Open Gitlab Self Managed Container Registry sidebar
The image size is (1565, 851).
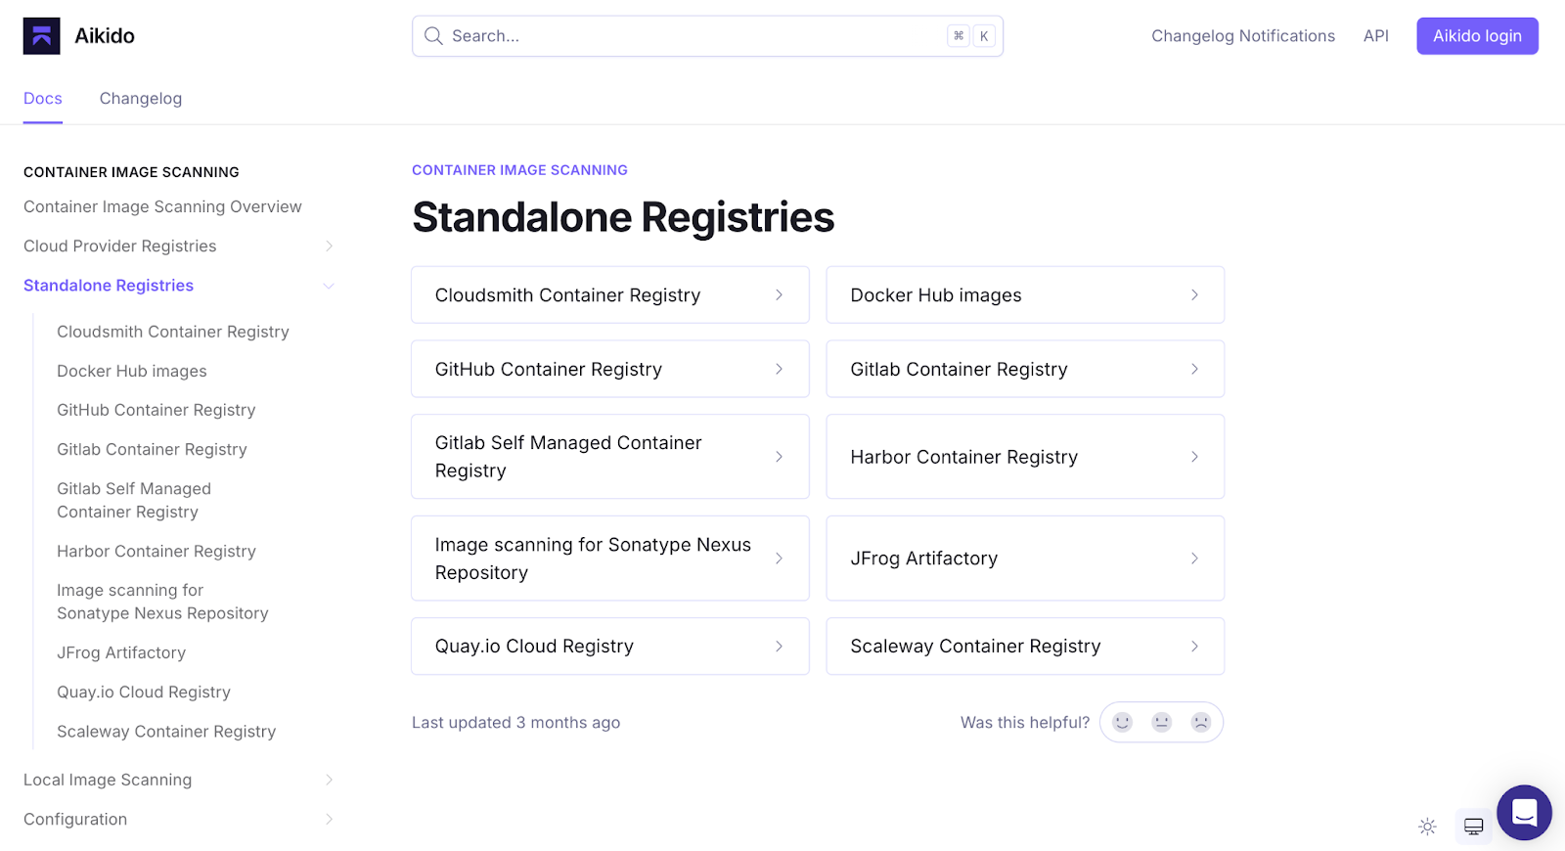(x=134, y=500)
